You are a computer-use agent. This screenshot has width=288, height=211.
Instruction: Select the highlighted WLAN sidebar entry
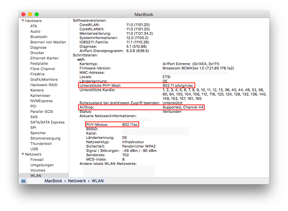point(44,175)
